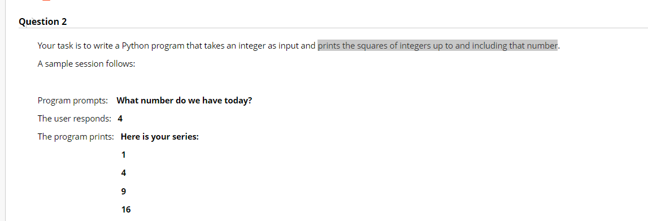This screenshot has width=648, height=221.
Task: Click the output number 4 in the series
Action: (x=124, y=173)
